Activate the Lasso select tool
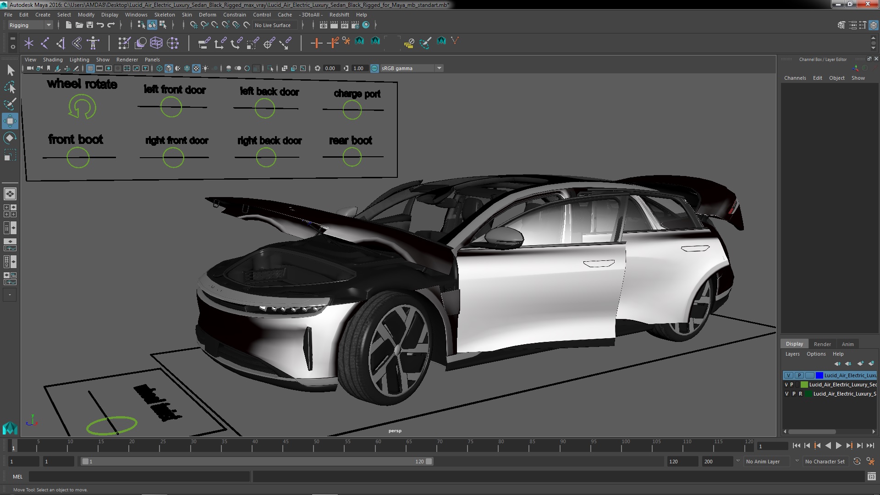This screenshot has width=880, height=495. pyautogui.click(x=10, y=87)
